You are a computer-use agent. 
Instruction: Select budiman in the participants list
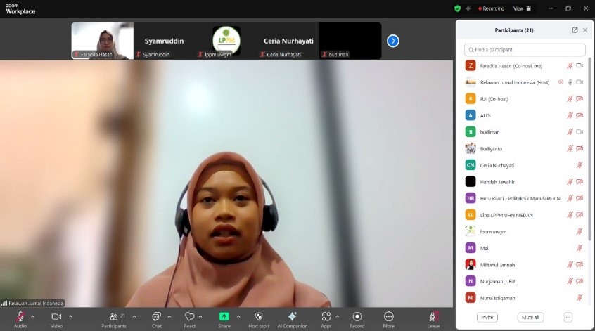pyautogui.click(x=489, y=132)
